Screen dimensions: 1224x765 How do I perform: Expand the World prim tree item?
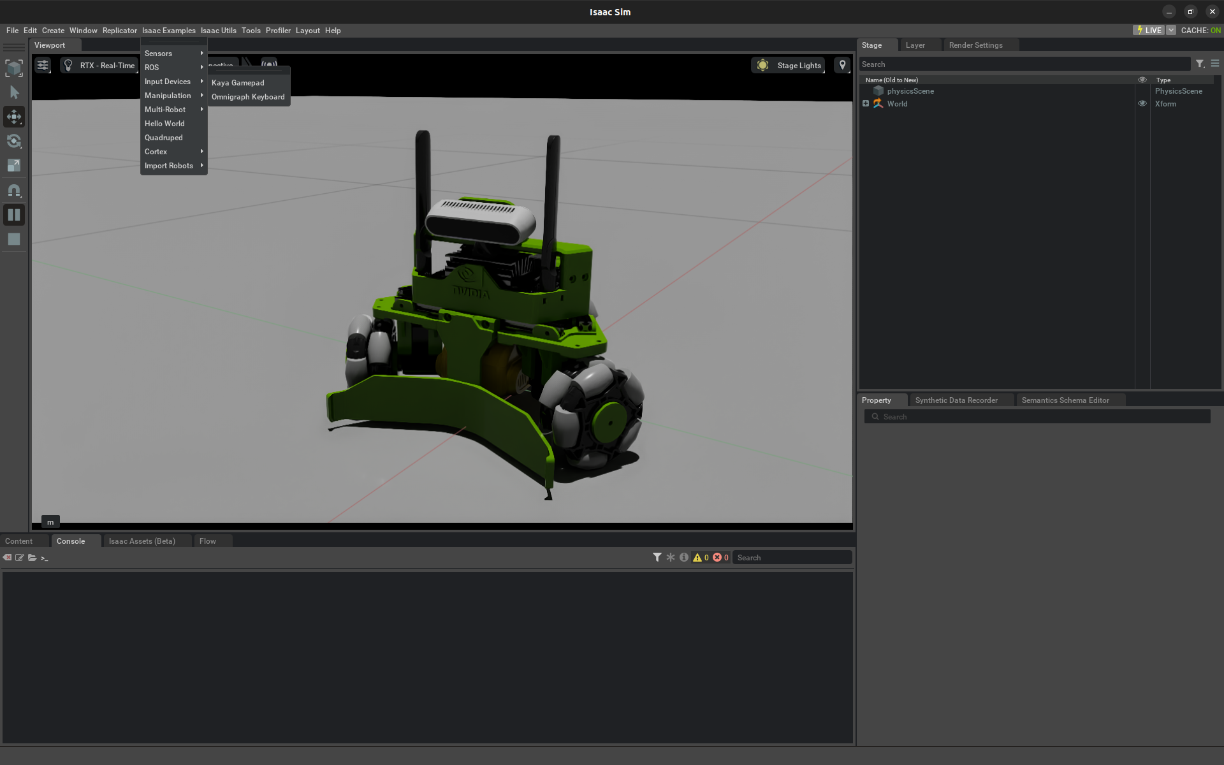866,103
